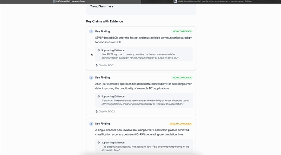Click the RAG-based BCI tab favicon
Screen dimensions: 281x155
tap(54, 2)
